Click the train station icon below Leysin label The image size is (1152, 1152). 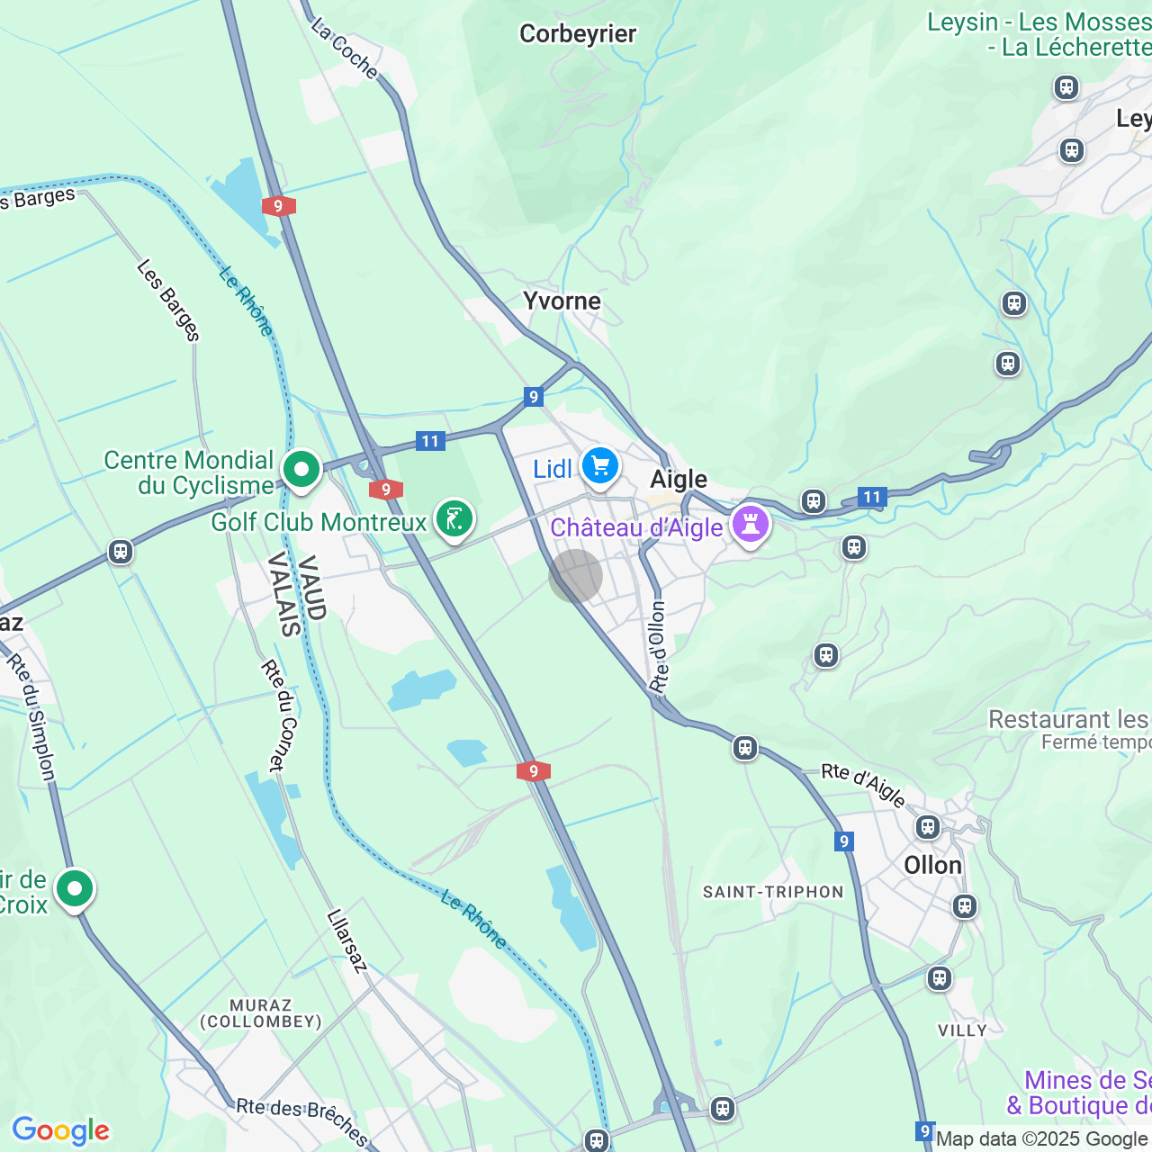1066,87
